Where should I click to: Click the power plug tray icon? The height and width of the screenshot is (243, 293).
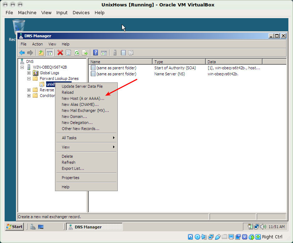pos(250,227)
